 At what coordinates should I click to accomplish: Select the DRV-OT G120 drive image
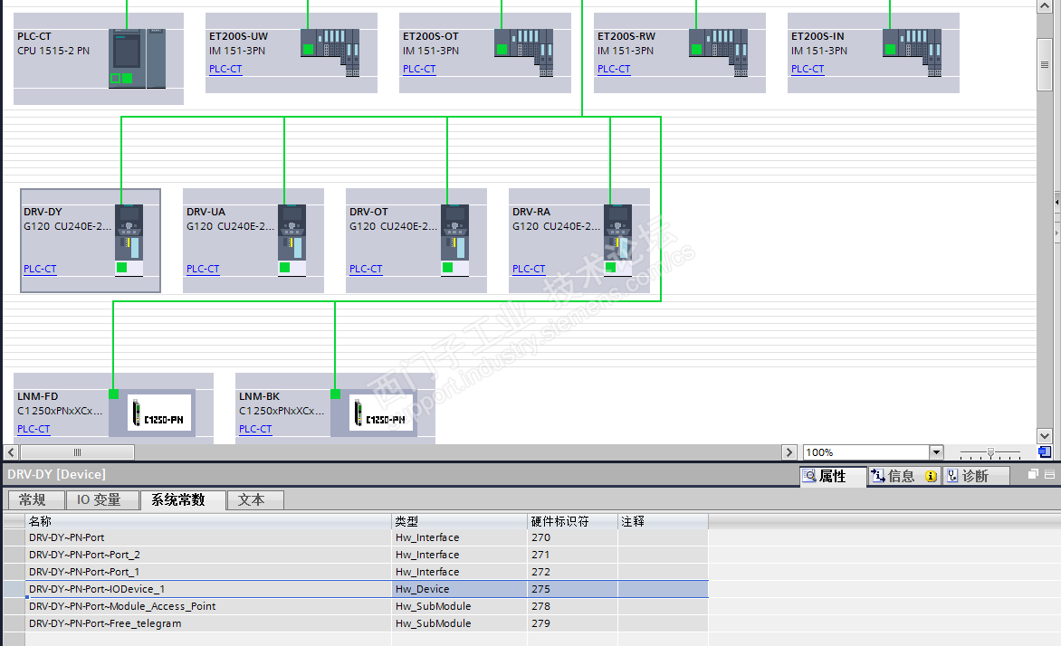[454, 240]
